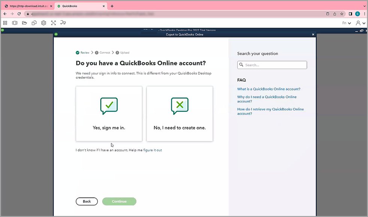Image resolution: width=368 pixels, height=217 pixels.
Task: Click the copy/duplicate icon in toolbar
Action: click(34, 23)
